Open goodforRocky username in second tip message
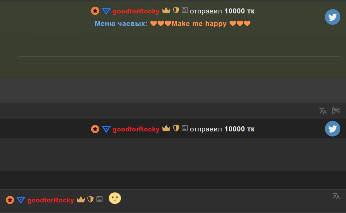Image resolution: width=346 pixels, height=213 pixels. click(136, 129)
